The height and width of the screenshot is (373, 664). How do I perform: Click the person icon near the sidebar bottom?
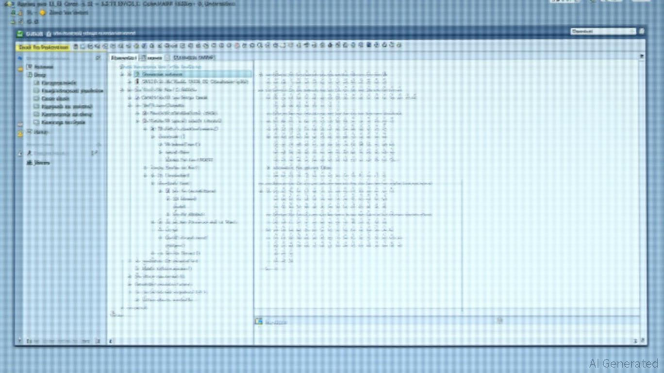29,153
